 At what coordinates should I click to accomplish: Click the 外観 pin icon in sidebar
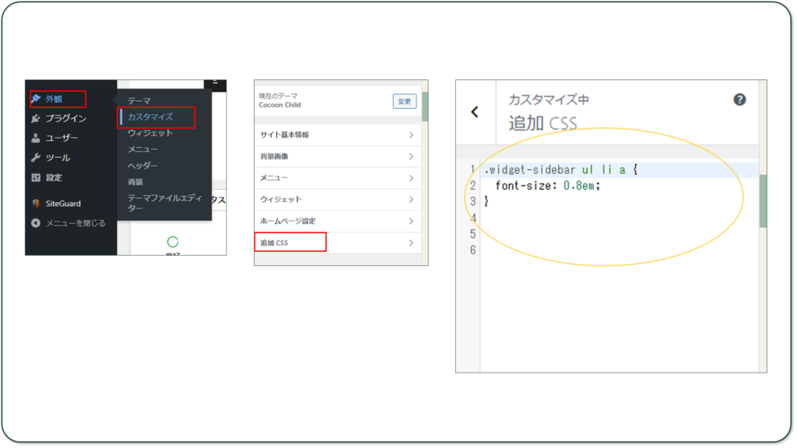pyautogui.click(x=36, y=99)
